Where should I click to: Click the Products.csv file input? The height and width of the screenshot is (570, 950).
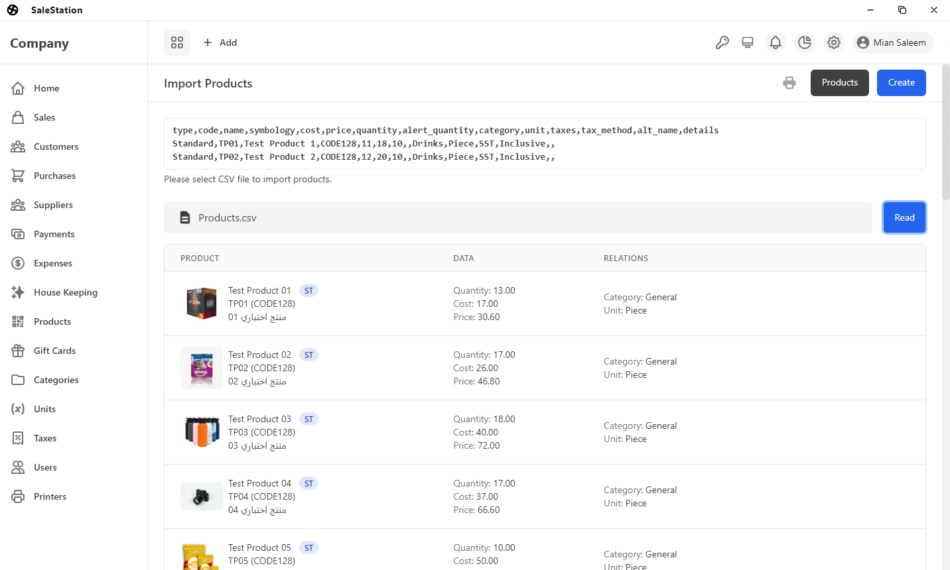tap(517, 217)
